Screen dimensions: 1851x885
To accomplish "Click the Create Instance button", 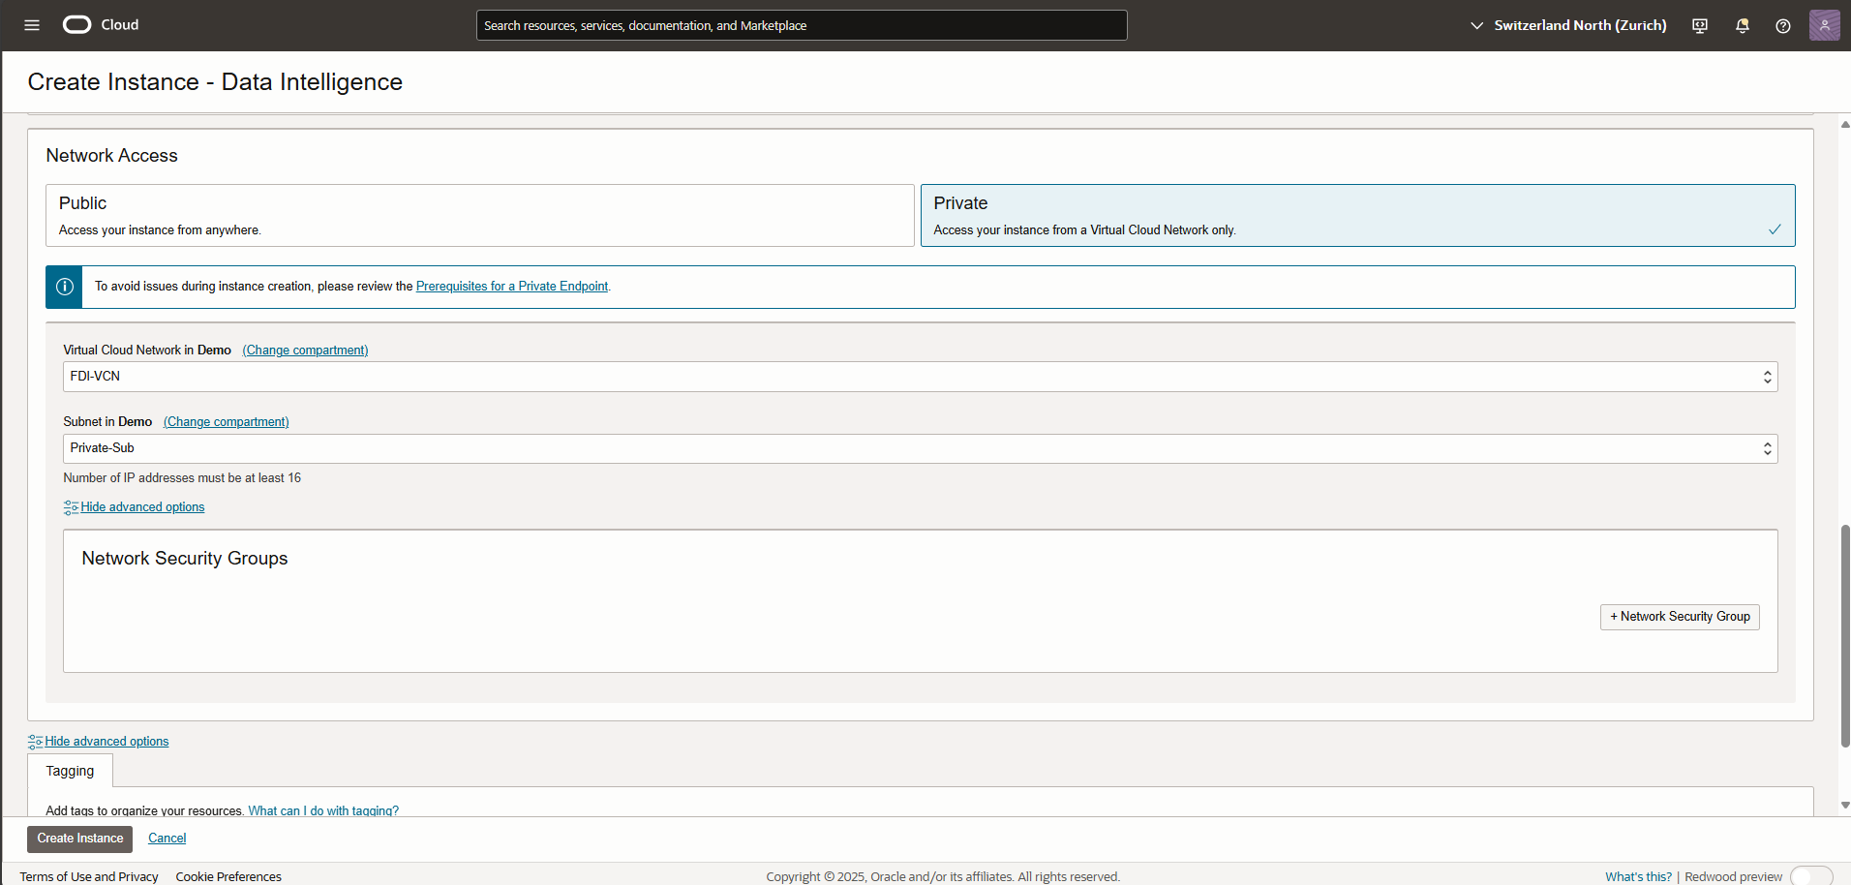I will 80,839.
